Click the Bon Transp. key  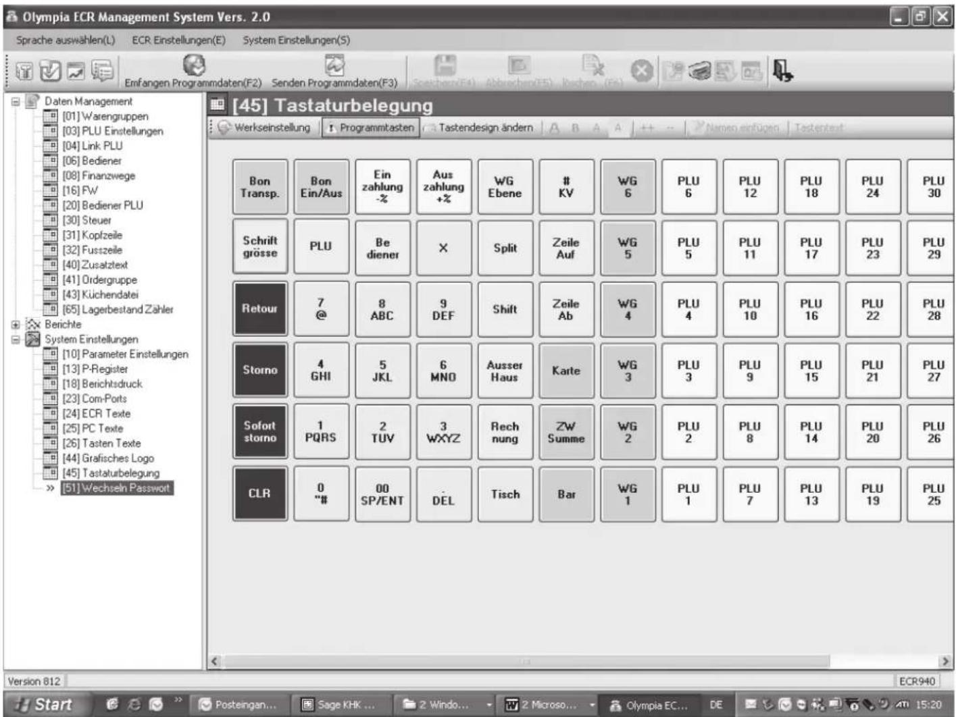(260, 187)
